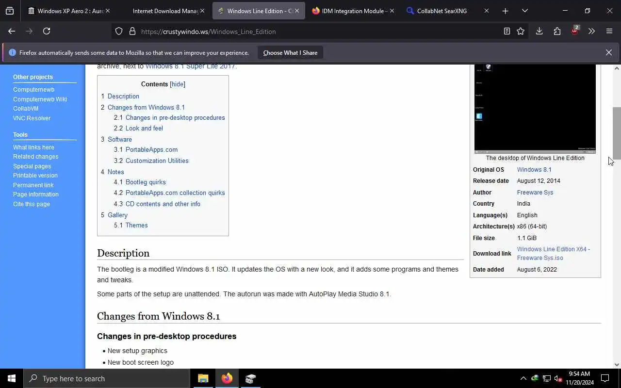The height and width of the screenshot is (388, 621).
Task: Show more tools overflow chevron
Action: 591,31
